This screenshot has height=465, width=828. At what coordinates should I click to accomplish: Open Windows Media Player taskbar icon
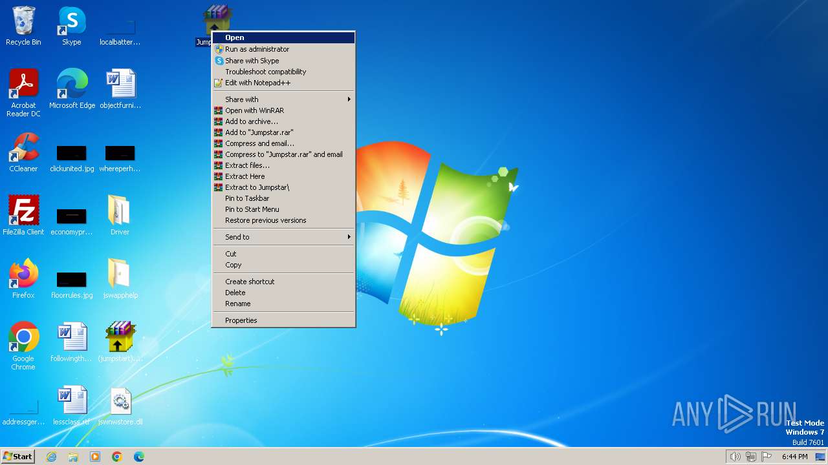coord(95,457)
